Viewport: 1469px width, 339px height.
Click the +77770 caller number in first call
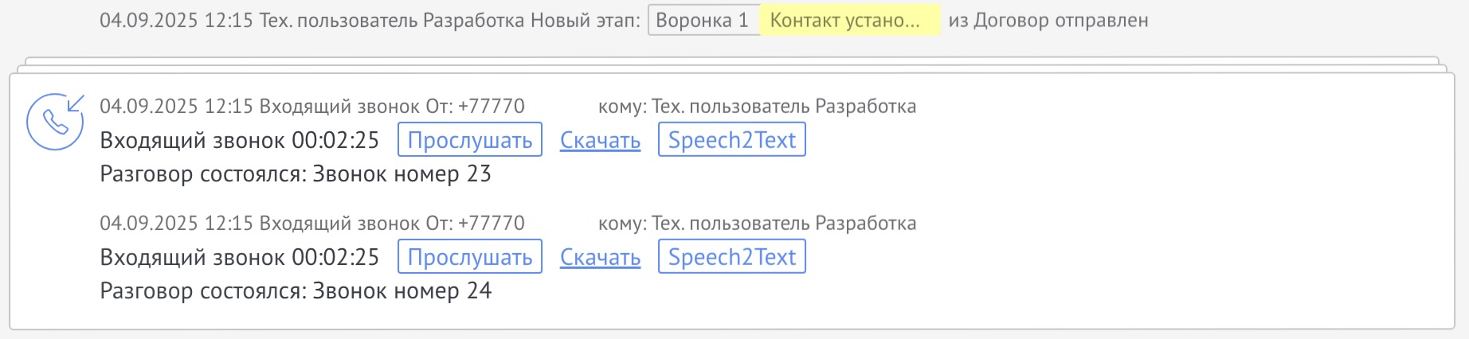[x=491, y=106]
